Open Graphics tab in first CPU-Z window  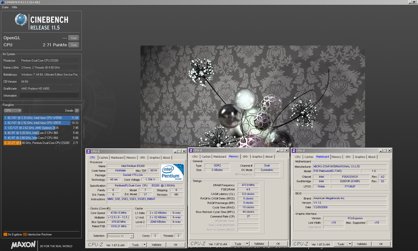[155, 158]
